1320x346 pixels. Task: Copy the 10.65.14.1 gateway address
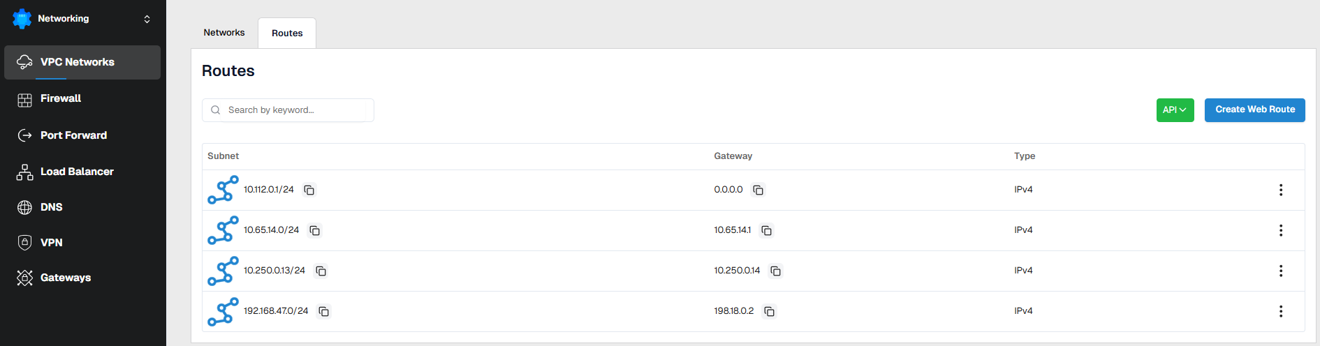click(767, 231)
